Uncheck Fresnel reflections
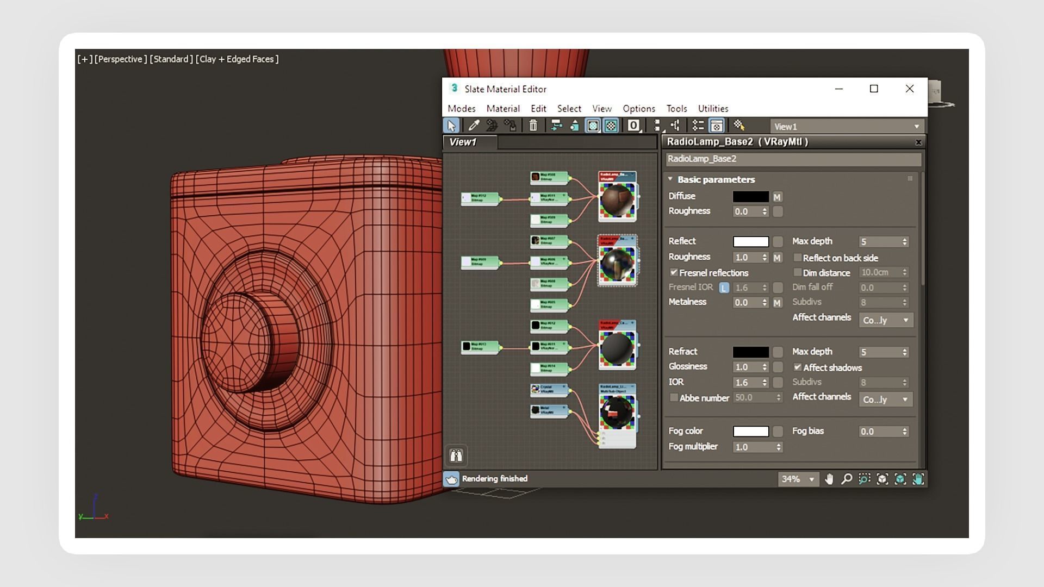The width and height of the screenshot is (1044, 587). pos(674,272)
